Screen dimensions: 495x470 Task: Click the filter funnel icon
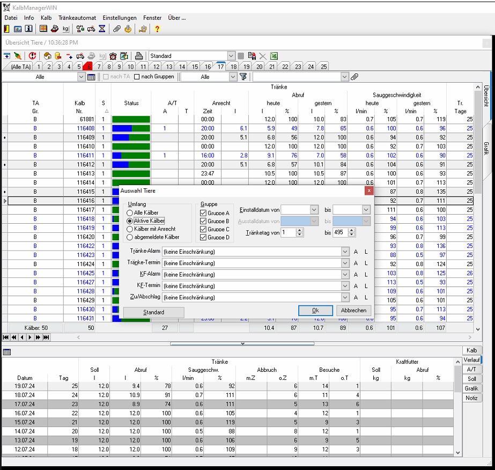(243, 77)
